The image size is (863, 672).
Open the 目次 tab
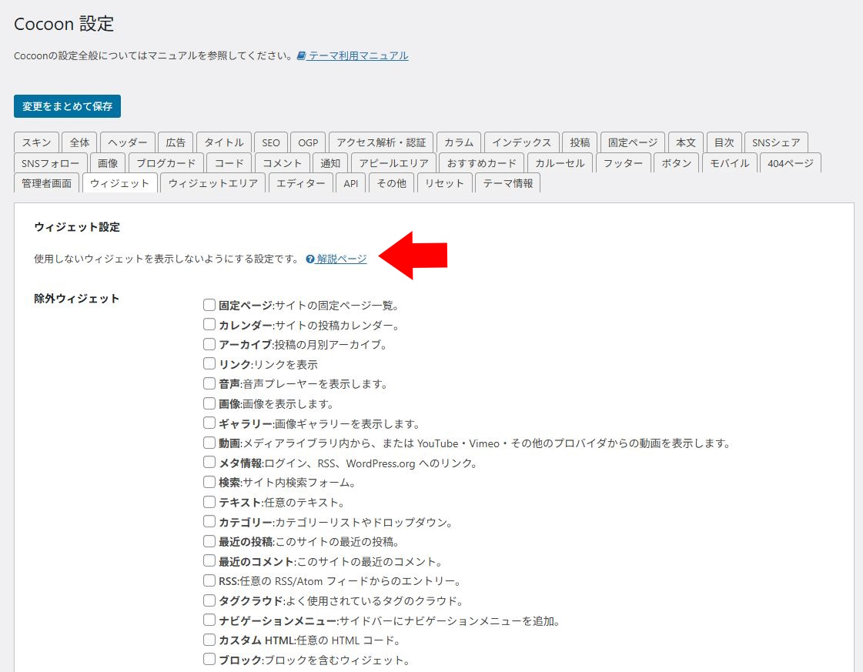tap(724, 142)
